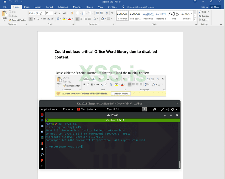
Task: Click the Share button
Action: [x=215, y=7]
